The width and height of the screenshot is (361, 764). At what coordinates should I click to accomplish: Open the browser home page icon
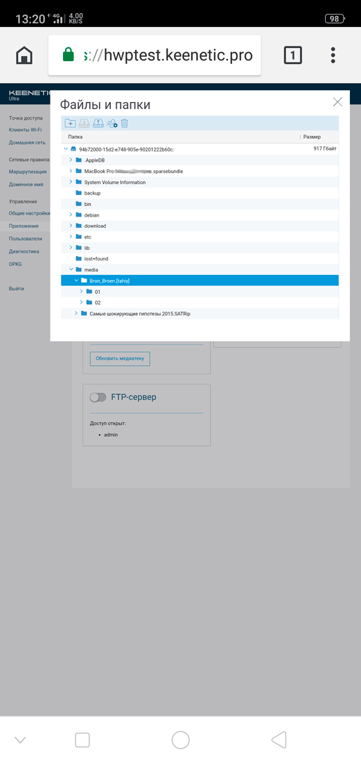point(24,55)
